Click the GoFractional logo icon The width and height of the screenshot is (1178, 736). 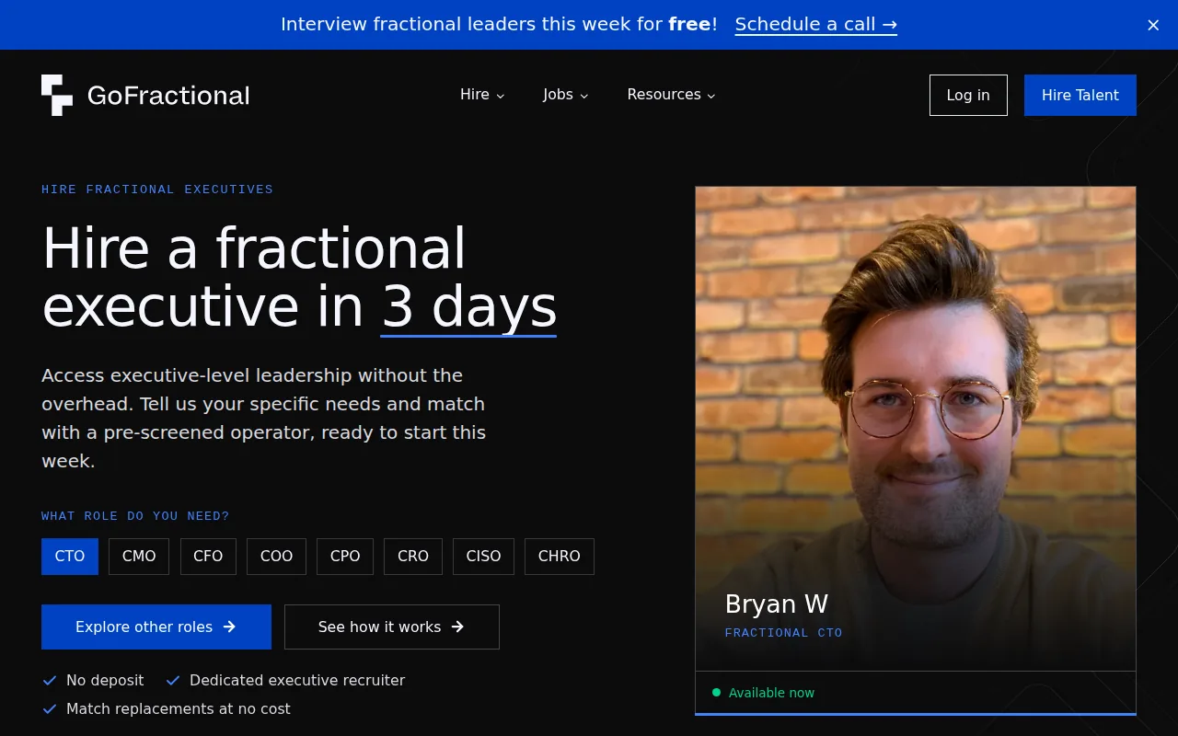pyautogui.click(x=57, y=95)
